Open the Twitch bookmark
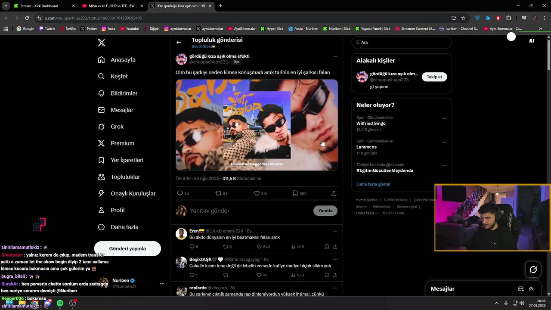The image size is (551, 310). [x=46, y=28]
